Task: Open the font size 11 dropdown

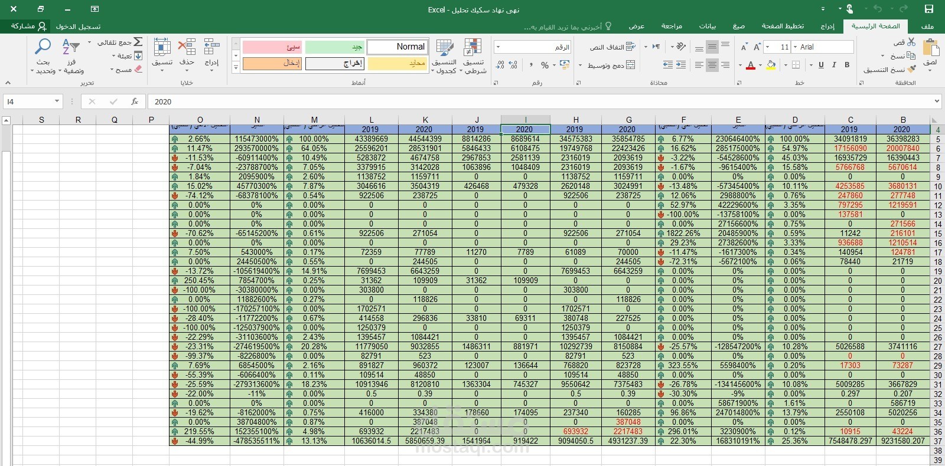Action: pyautogui.click(x=767, y=47)
